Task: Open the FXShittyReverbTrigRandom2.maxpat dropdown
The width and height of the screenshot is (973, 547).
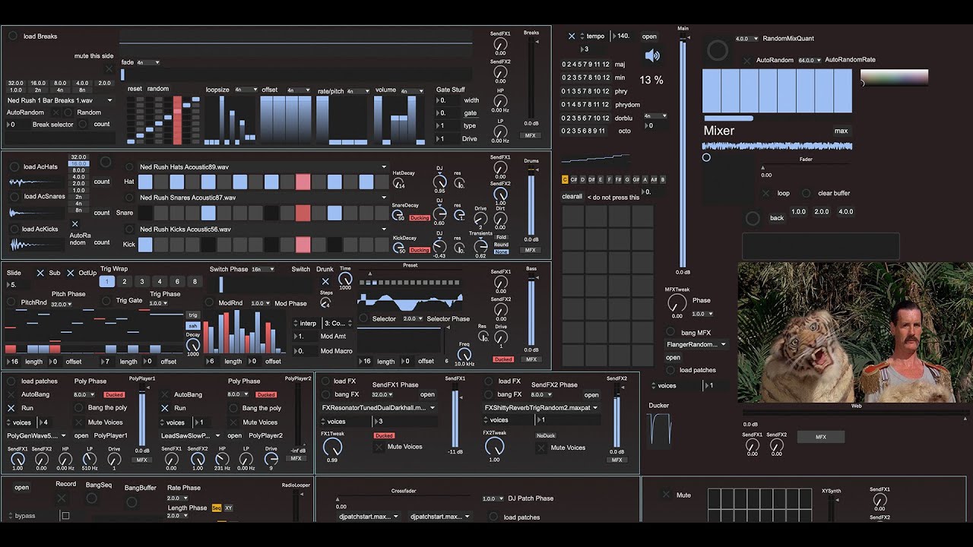Action: tap(541, 407)
